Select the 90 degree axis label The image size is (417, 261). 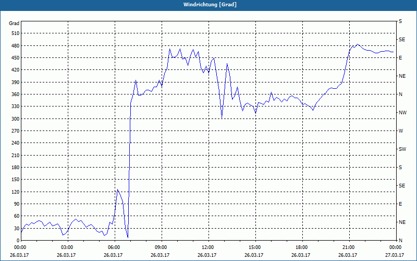tap(17, 204)
